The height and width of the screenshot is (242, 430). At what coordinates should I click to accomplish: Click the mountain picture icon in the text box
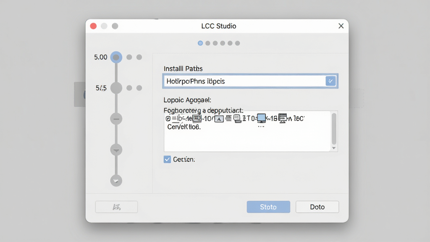click(x=219, y=118)
